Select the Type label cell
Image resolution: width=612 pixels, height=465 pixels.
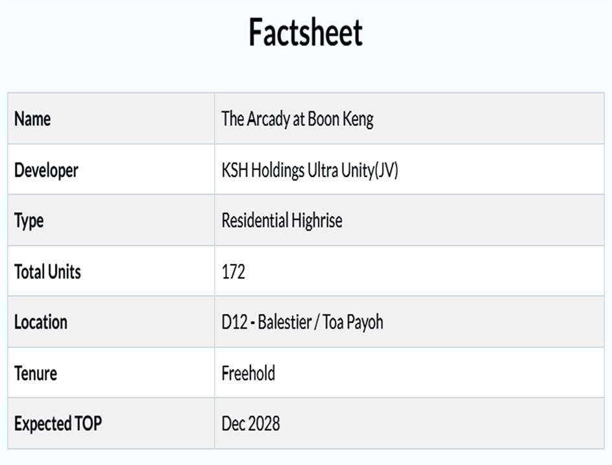point(29,221)
